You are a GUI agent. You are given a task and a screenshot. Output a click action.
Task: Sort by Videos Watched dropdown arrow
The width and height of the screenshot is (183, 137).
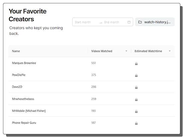coord(126,51)
